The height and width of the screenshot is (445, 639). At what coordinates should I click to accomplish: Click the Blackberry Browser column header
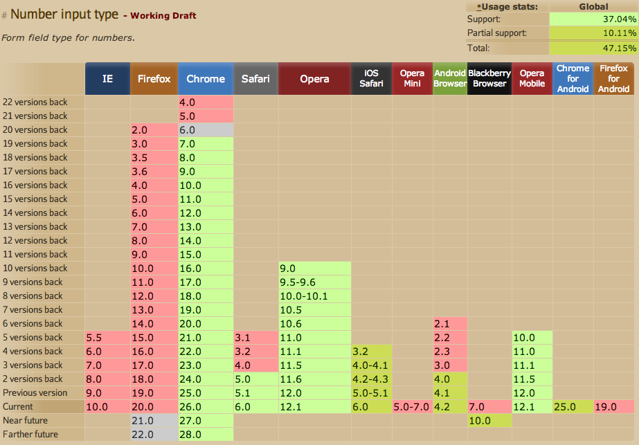coord(489,79)
